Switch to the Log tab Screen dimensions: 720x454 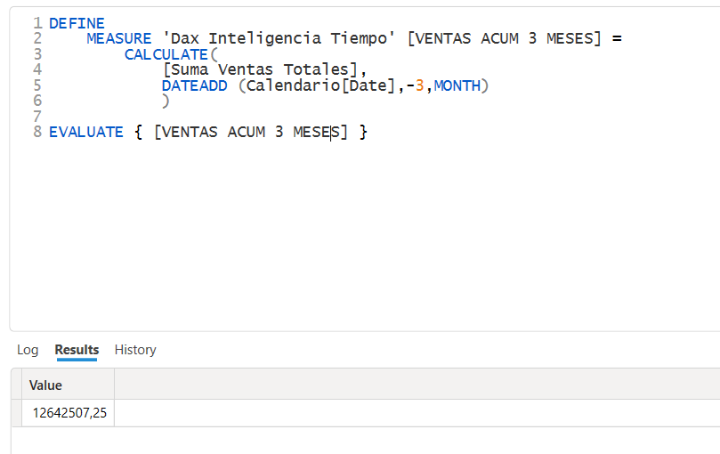(28, 350)
